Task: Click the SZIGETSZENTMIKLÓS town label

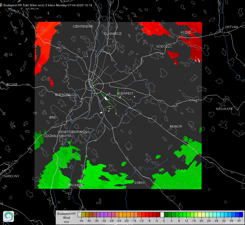Action: (x=74, y=132)
